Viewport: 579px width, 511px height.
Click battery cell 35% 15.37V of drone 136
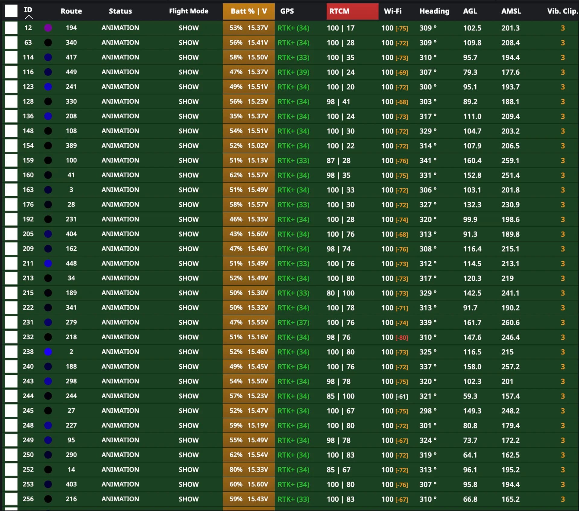[249, 116]
